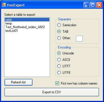Screen dimensions: 104x102
Task: Select the UTF7 encoding option
Action: click(x=59, y=66)
